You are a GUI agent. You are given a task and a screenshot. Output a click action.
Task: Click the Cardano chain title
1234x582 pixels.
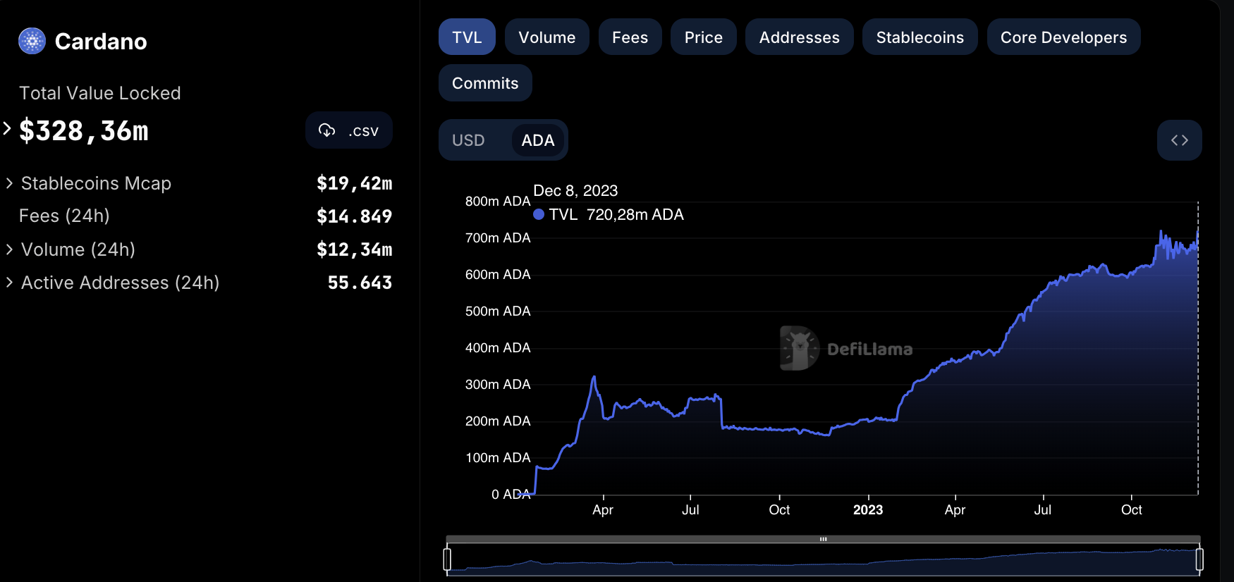coord(101,42)
